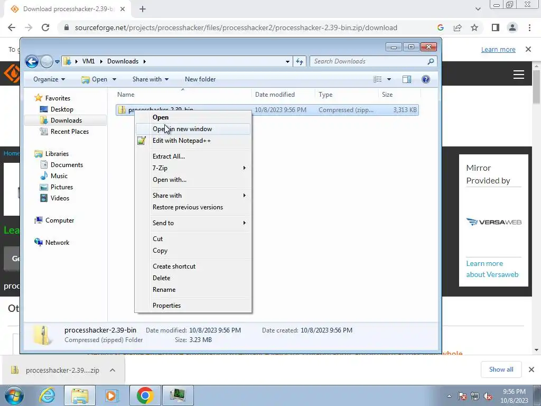Screen dimensions: 541x406
Task: Click refresh button next to address bar
Action: tap(300, 61)
